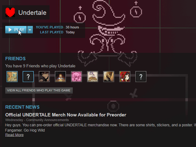The image size is (196, 147).
Task: Click the RECENT NEWS section heading
Action: [x=22, y=107]
